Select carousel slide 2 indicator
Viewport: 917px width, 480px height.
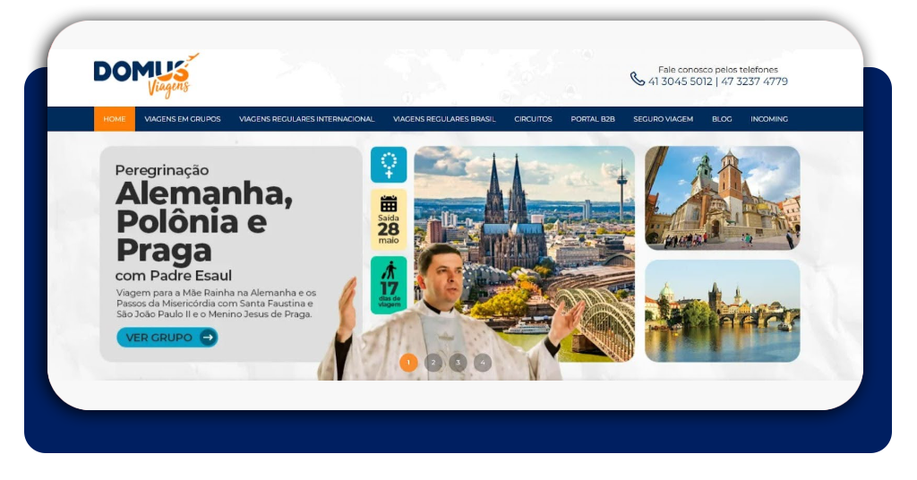point(433,363)
